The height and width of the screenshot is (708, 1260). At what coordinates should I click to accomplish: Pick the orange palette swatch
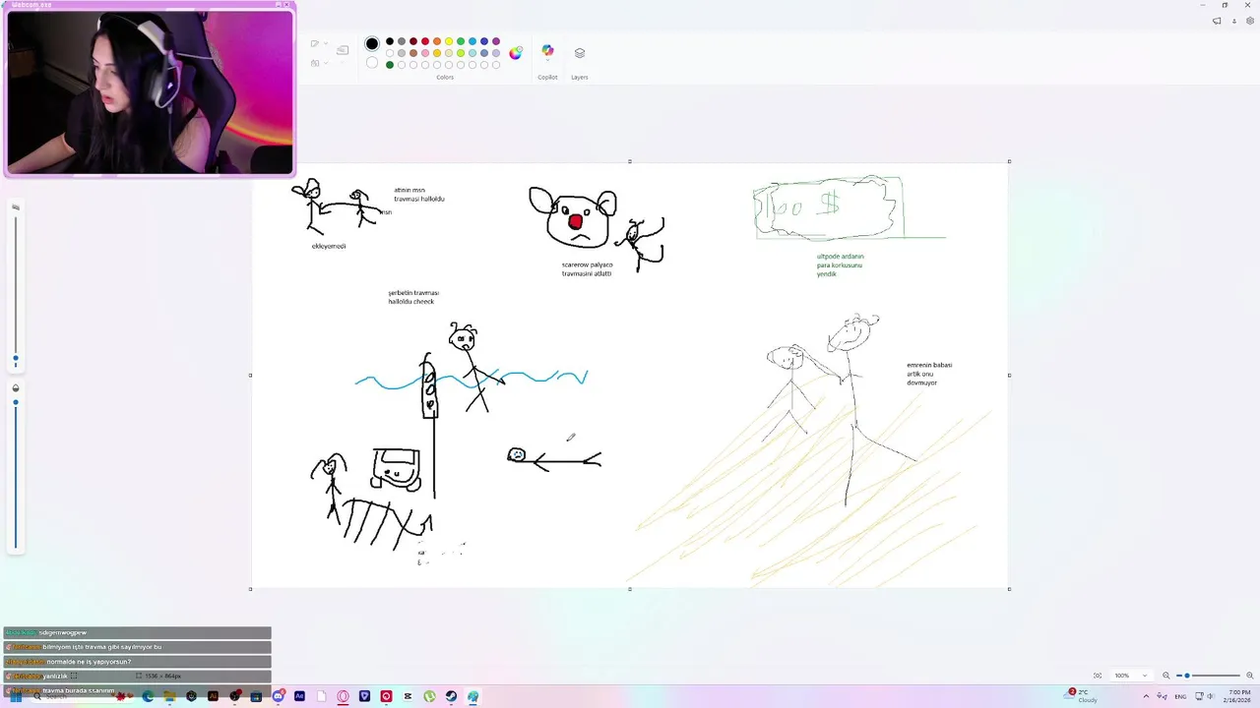437,41
